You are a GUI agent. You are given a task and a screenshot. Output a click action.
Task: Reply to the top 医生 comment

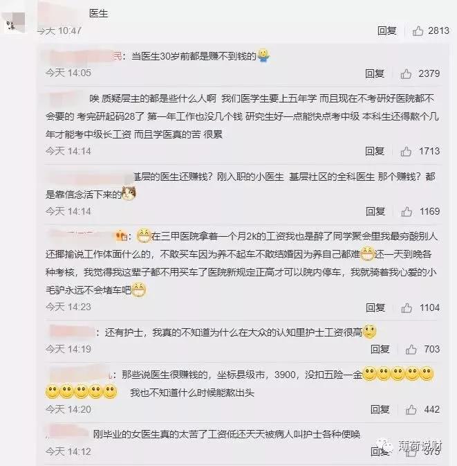coord(387,30)
